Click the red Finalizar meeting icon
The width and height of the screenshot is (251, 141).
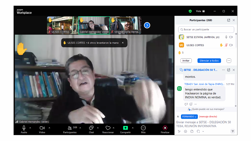pyautogui.click(x=165, y=128)
